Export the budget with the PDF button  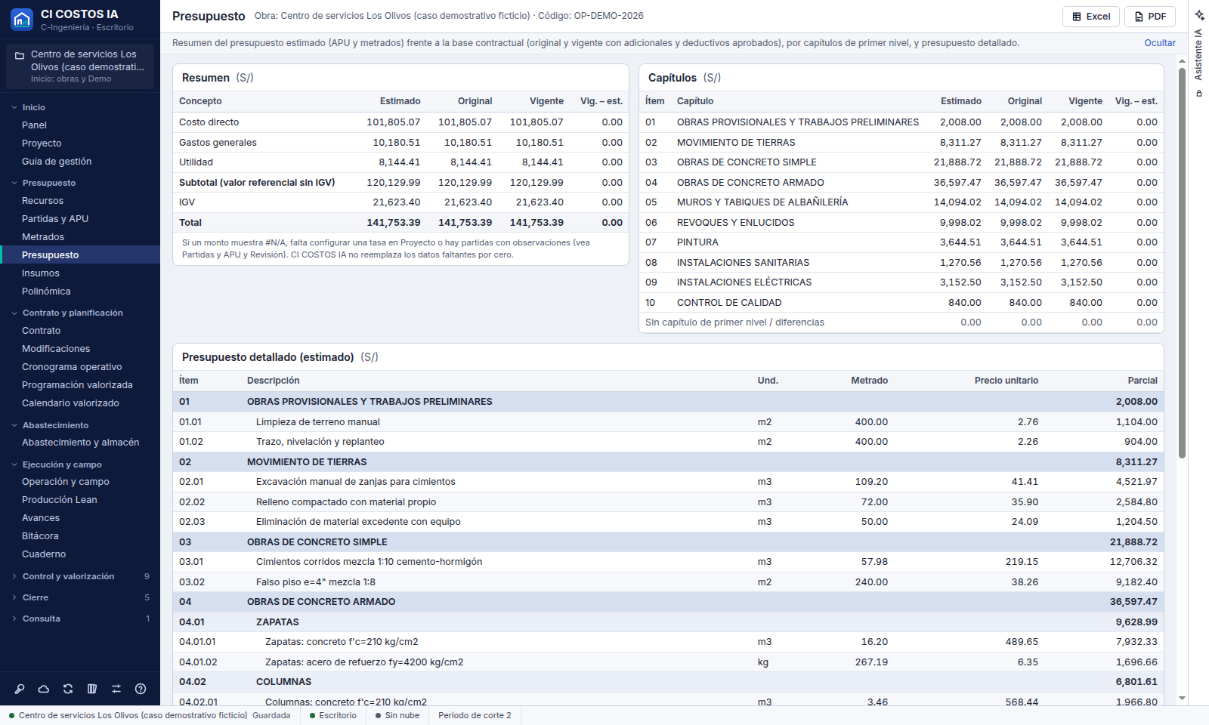(1150, 17)
